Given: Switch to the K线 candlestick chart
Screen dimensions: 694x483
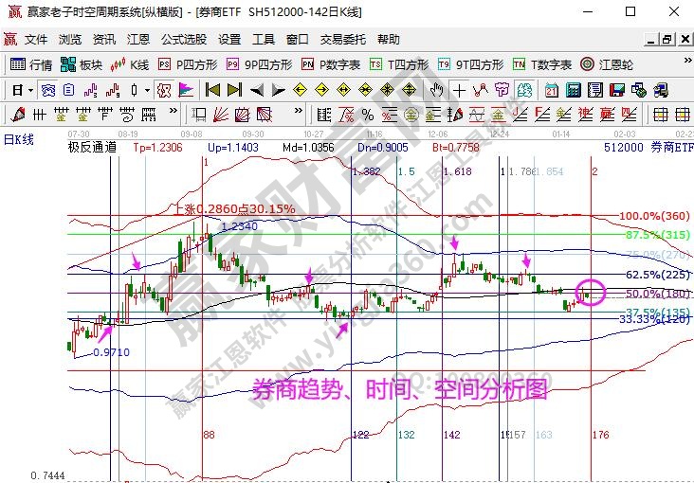Looking at the screenshot, I should [x=131, y=64].
